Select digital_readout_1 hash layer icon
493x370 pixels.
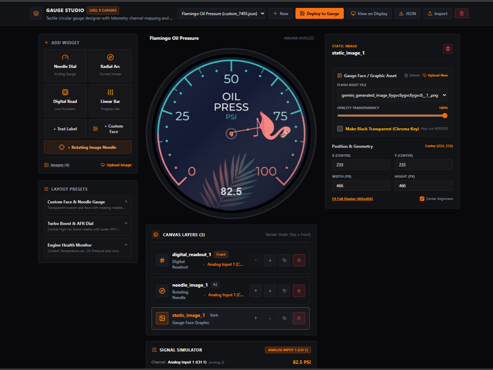pos(162,260)
